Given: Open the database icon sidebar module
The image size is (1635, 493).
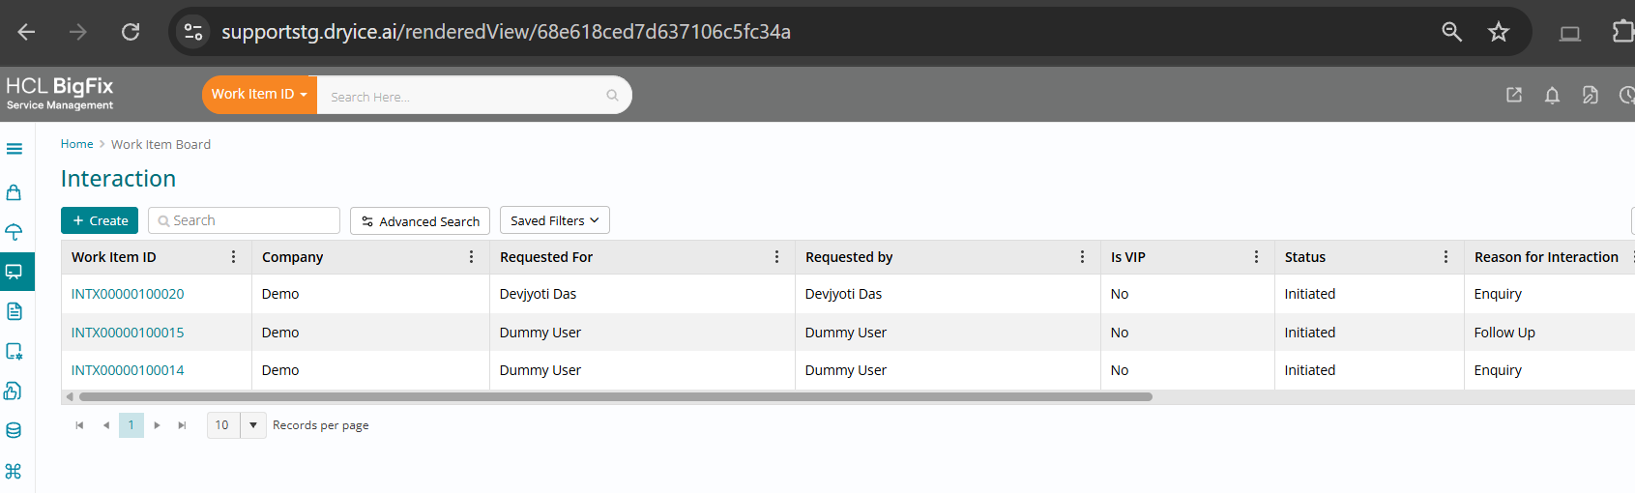Looking at the screenshot, I should coord(15,430).
